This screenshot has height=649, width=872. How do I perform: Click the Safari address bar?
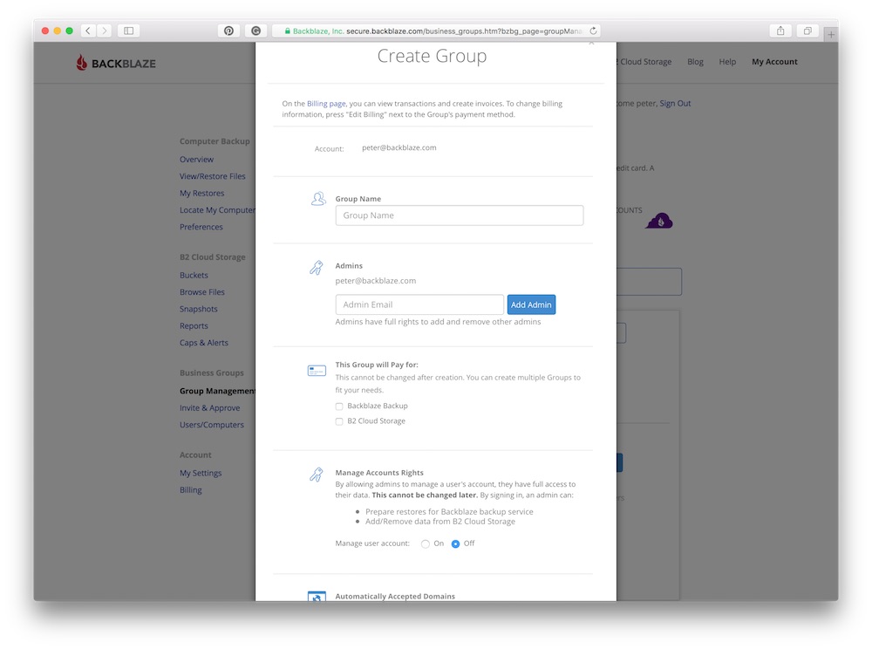tap(436, 31)
